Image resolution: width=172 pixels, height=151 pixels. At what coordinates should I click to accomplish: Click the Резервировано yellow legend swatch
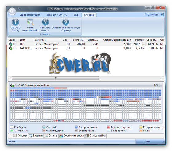click(x=141, y=127)
